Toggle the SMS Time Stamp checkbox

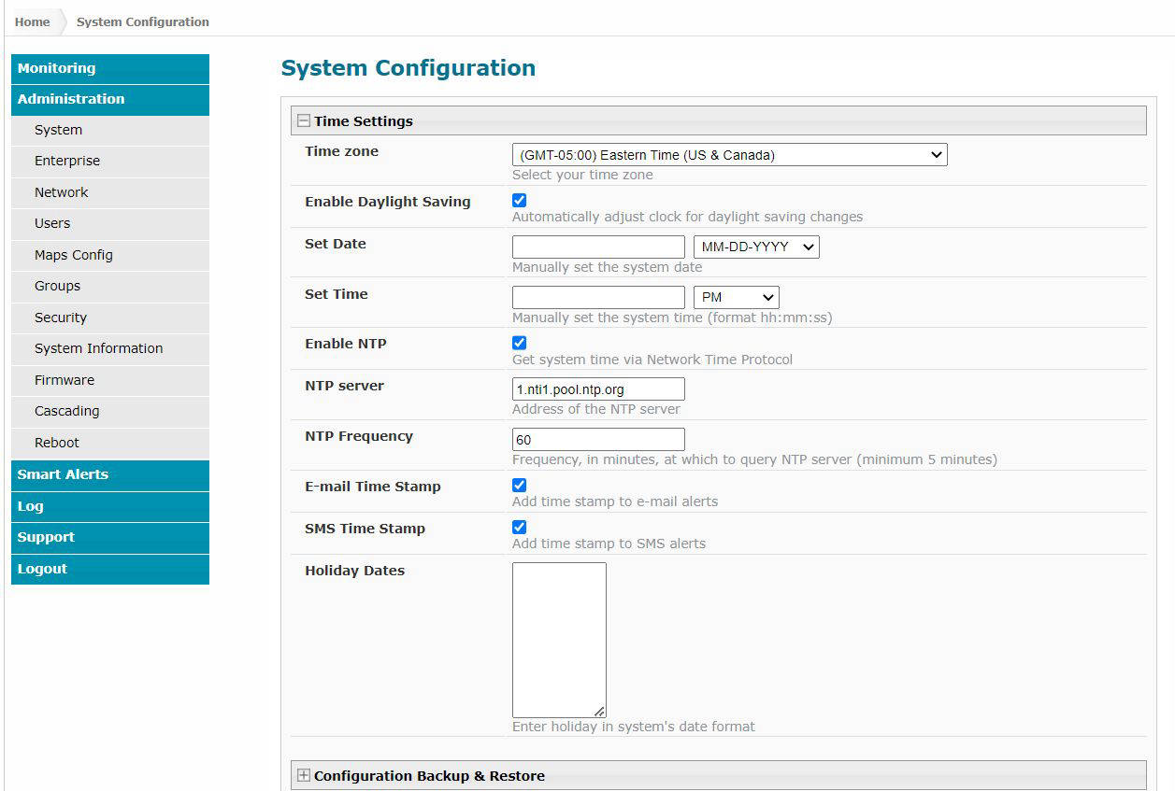point(519,527)
